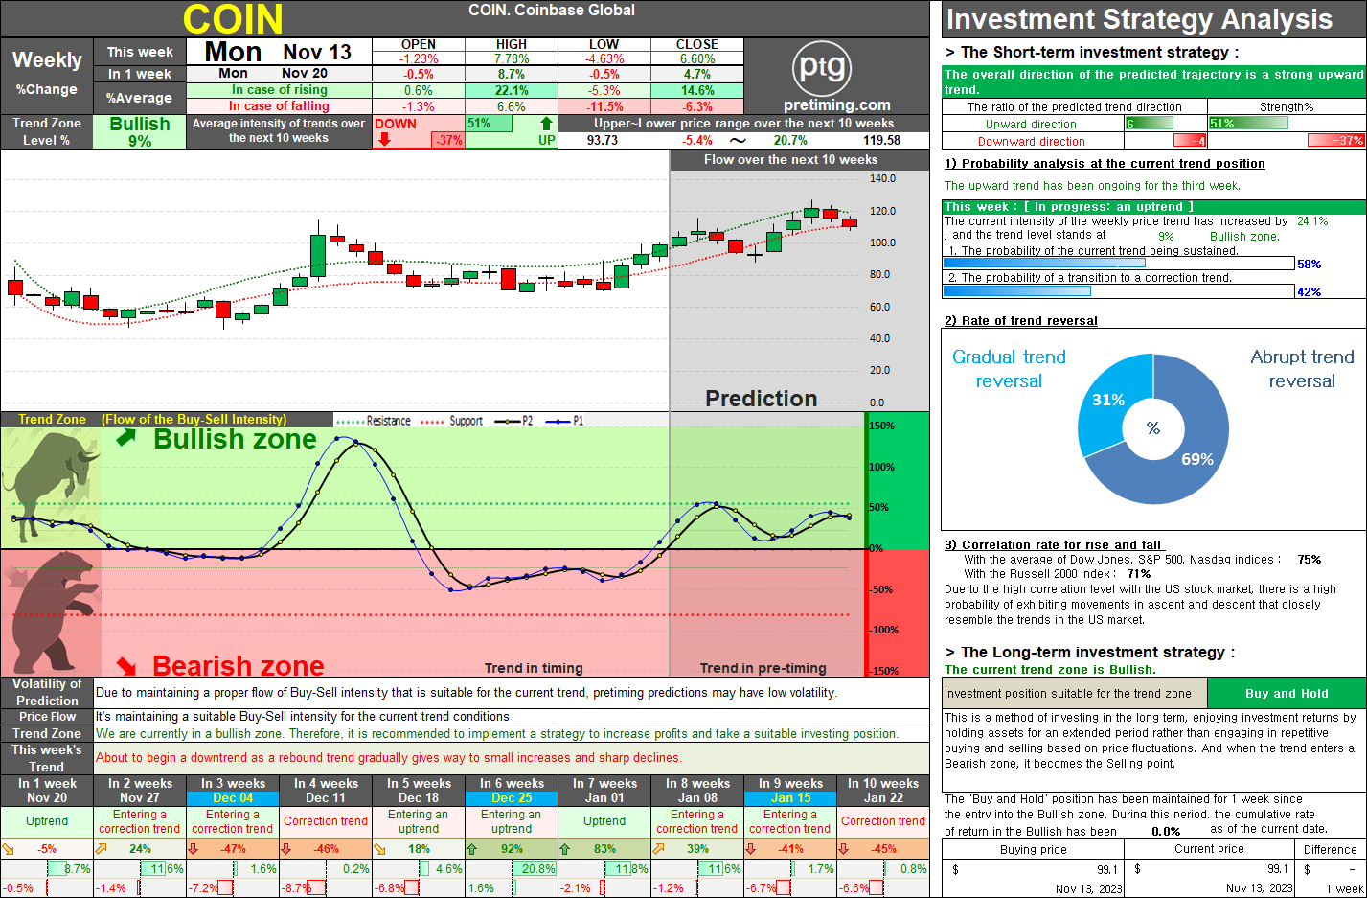Screen dimensions: 1367x898
Task: Open the pretiming.com link
Action: point(836,105)
